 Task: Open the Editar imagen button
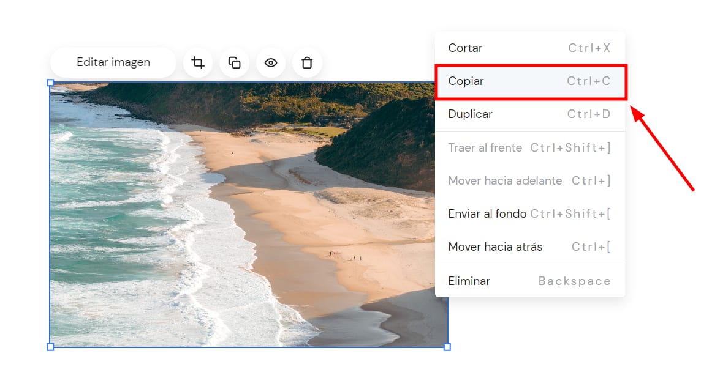pyautogui.click(x=113, y=62)
